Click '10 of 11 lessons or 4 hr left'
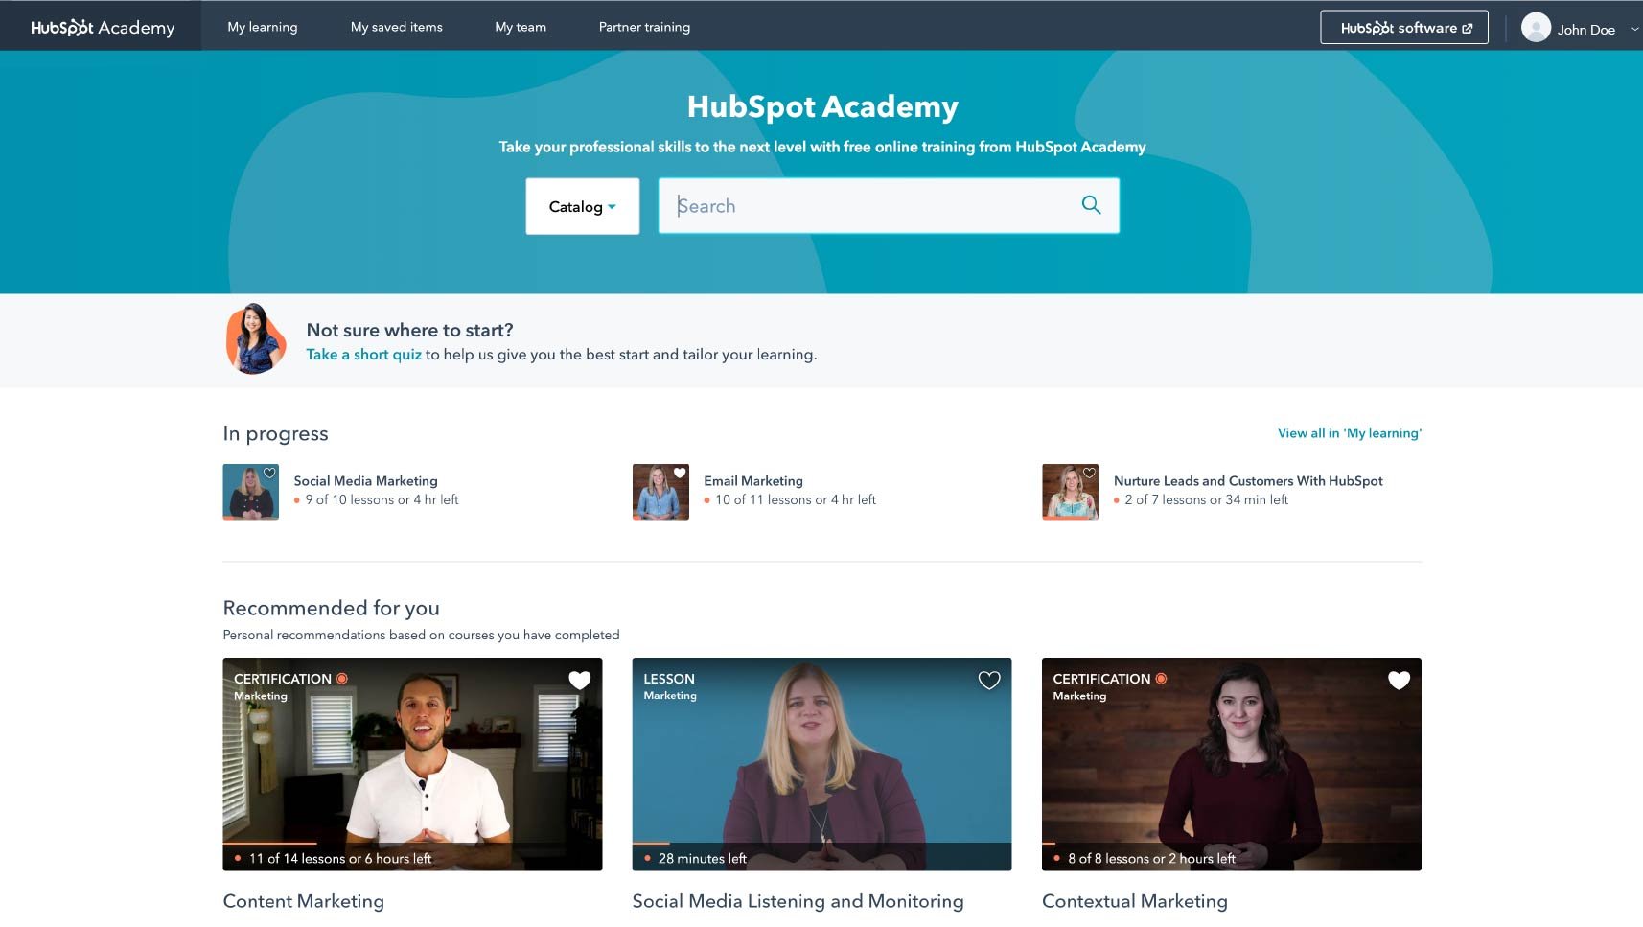 (x=796, y=500)
